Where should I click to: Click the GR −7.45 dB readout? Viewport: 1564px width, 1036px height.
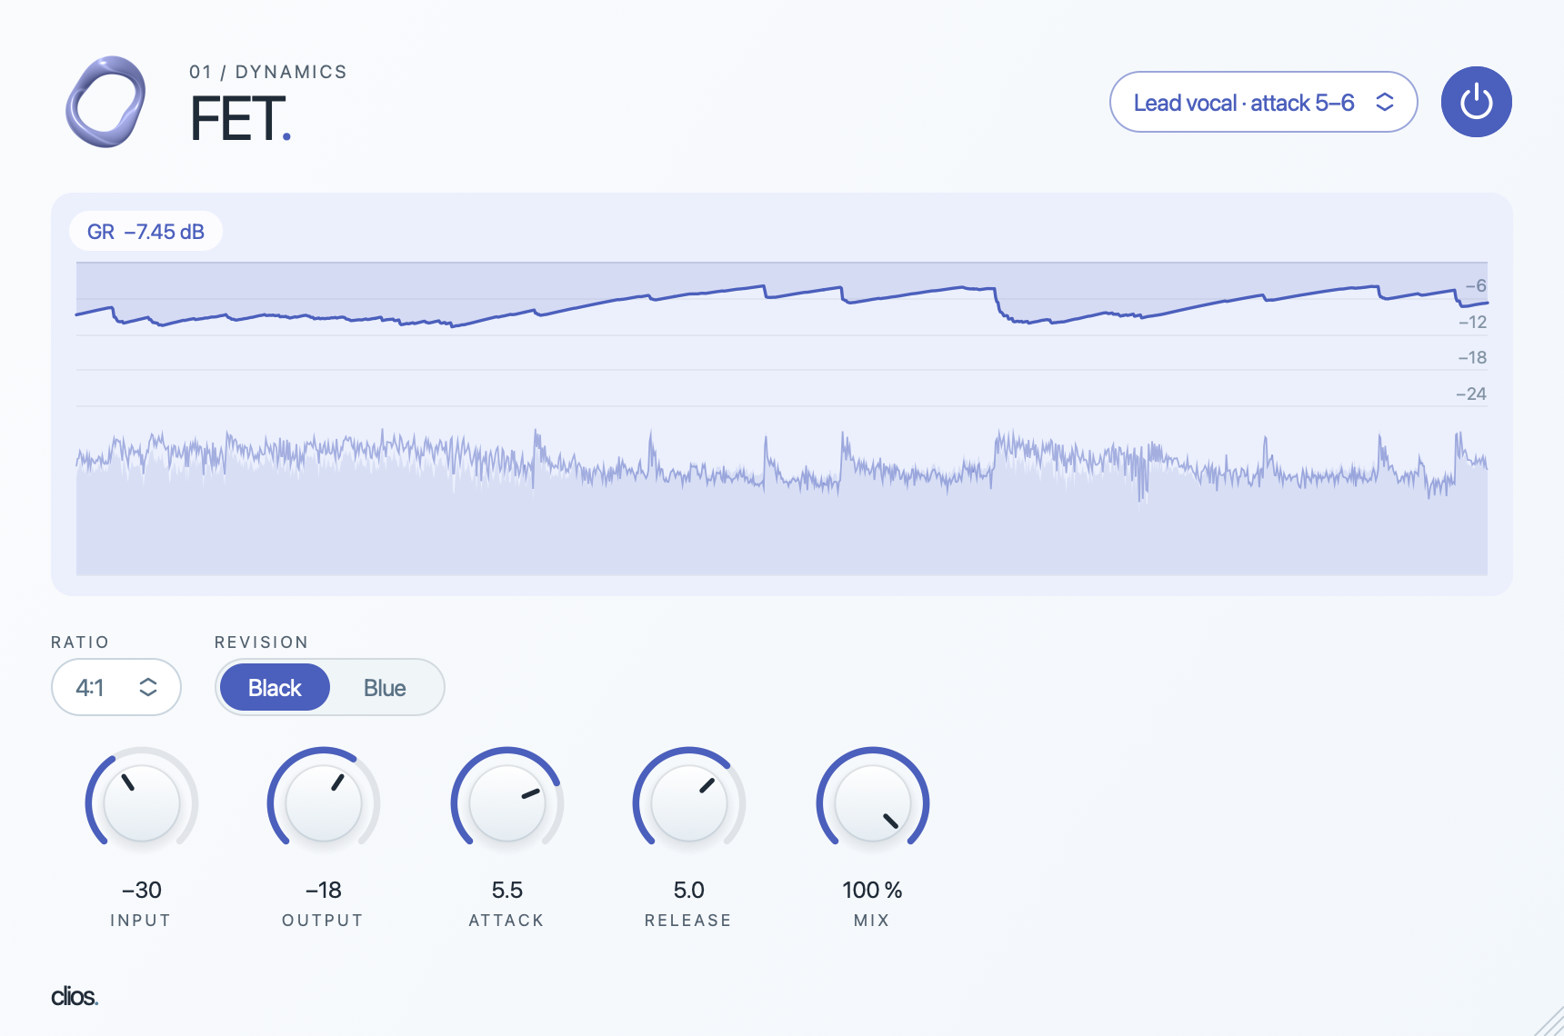click(145, 232)
